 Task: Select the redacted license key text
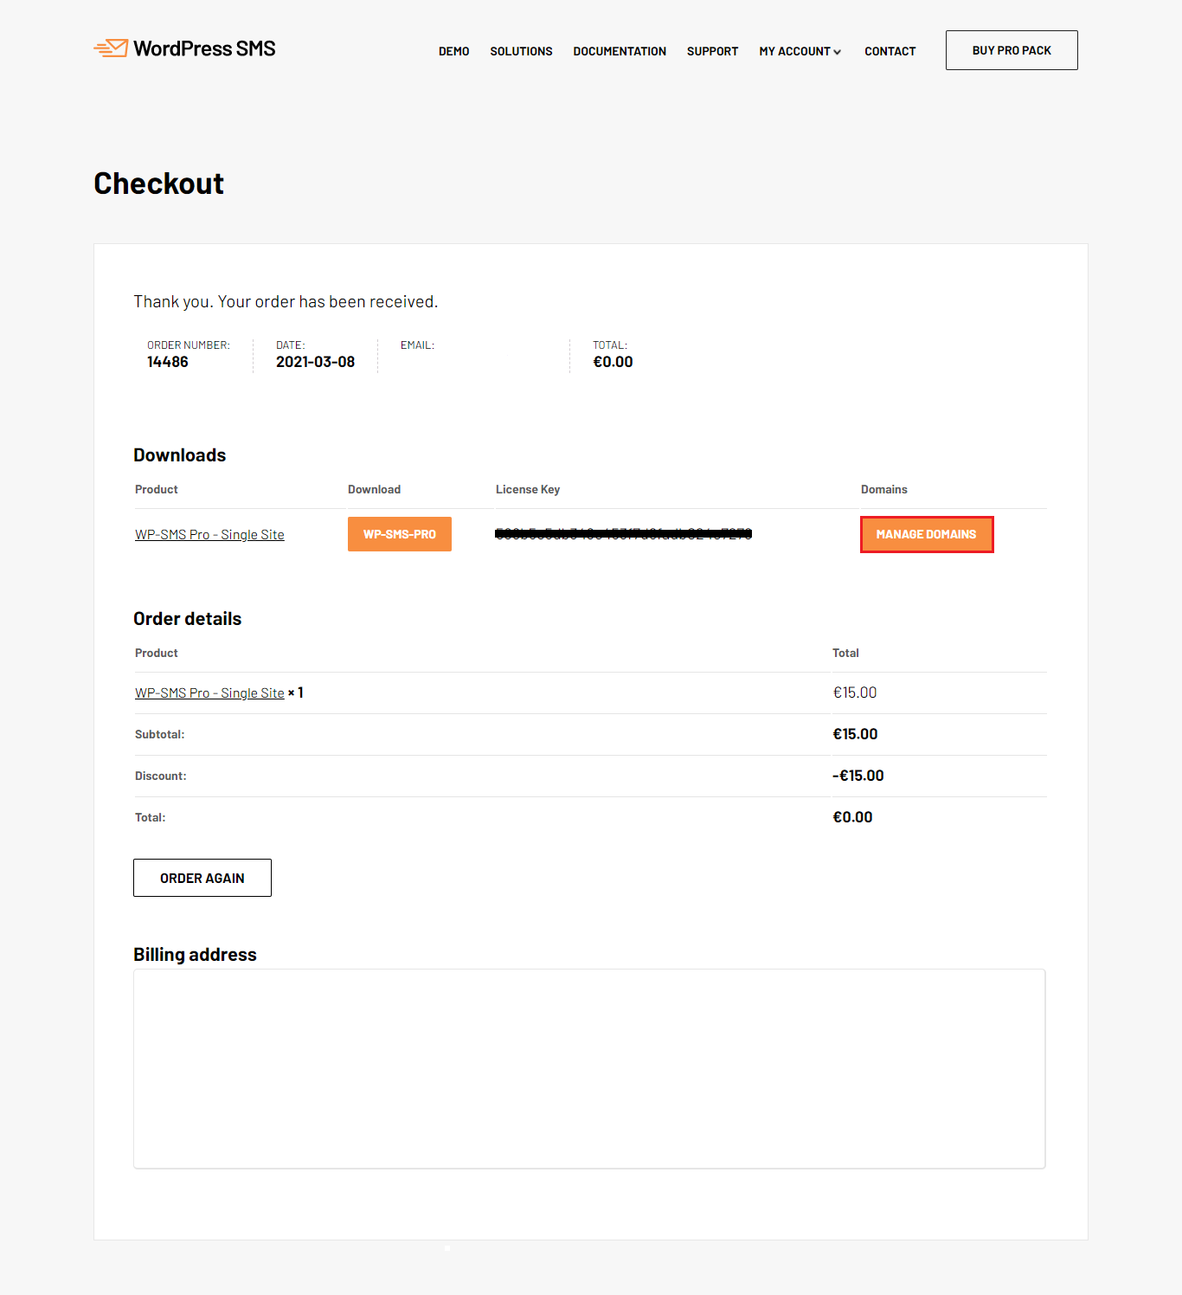(x=623, y=534)
